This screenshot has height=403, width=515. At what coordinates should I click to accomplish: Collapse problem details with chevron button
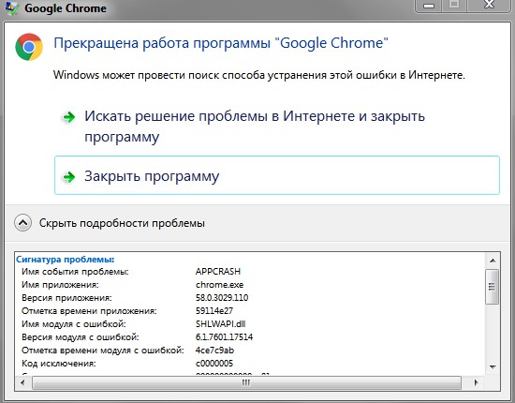[x=22, y=223]
